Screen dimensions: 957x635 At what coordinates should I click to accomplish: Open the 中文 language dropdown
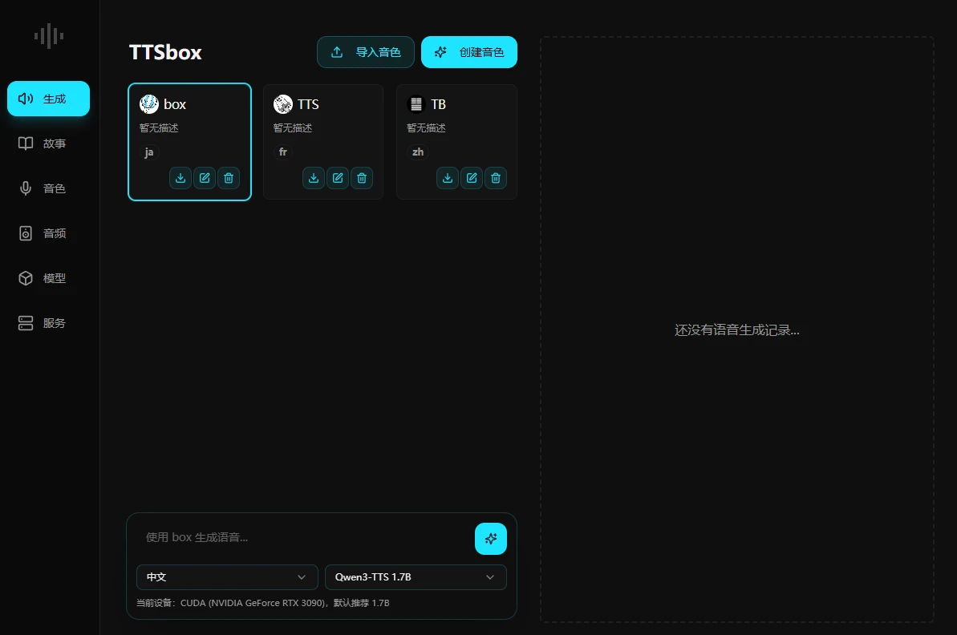click(226, 577)
